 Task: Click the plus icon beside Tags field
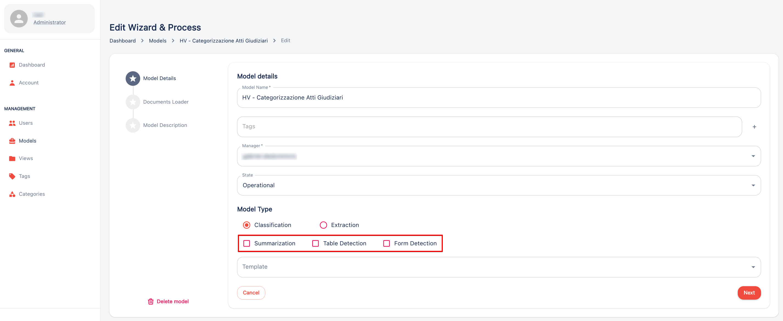click(x=754, y=127)
